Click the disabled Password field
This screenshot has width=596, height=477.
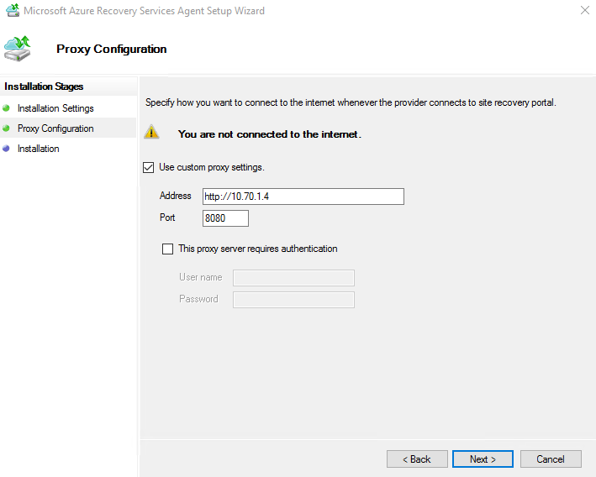coord(294,300)
